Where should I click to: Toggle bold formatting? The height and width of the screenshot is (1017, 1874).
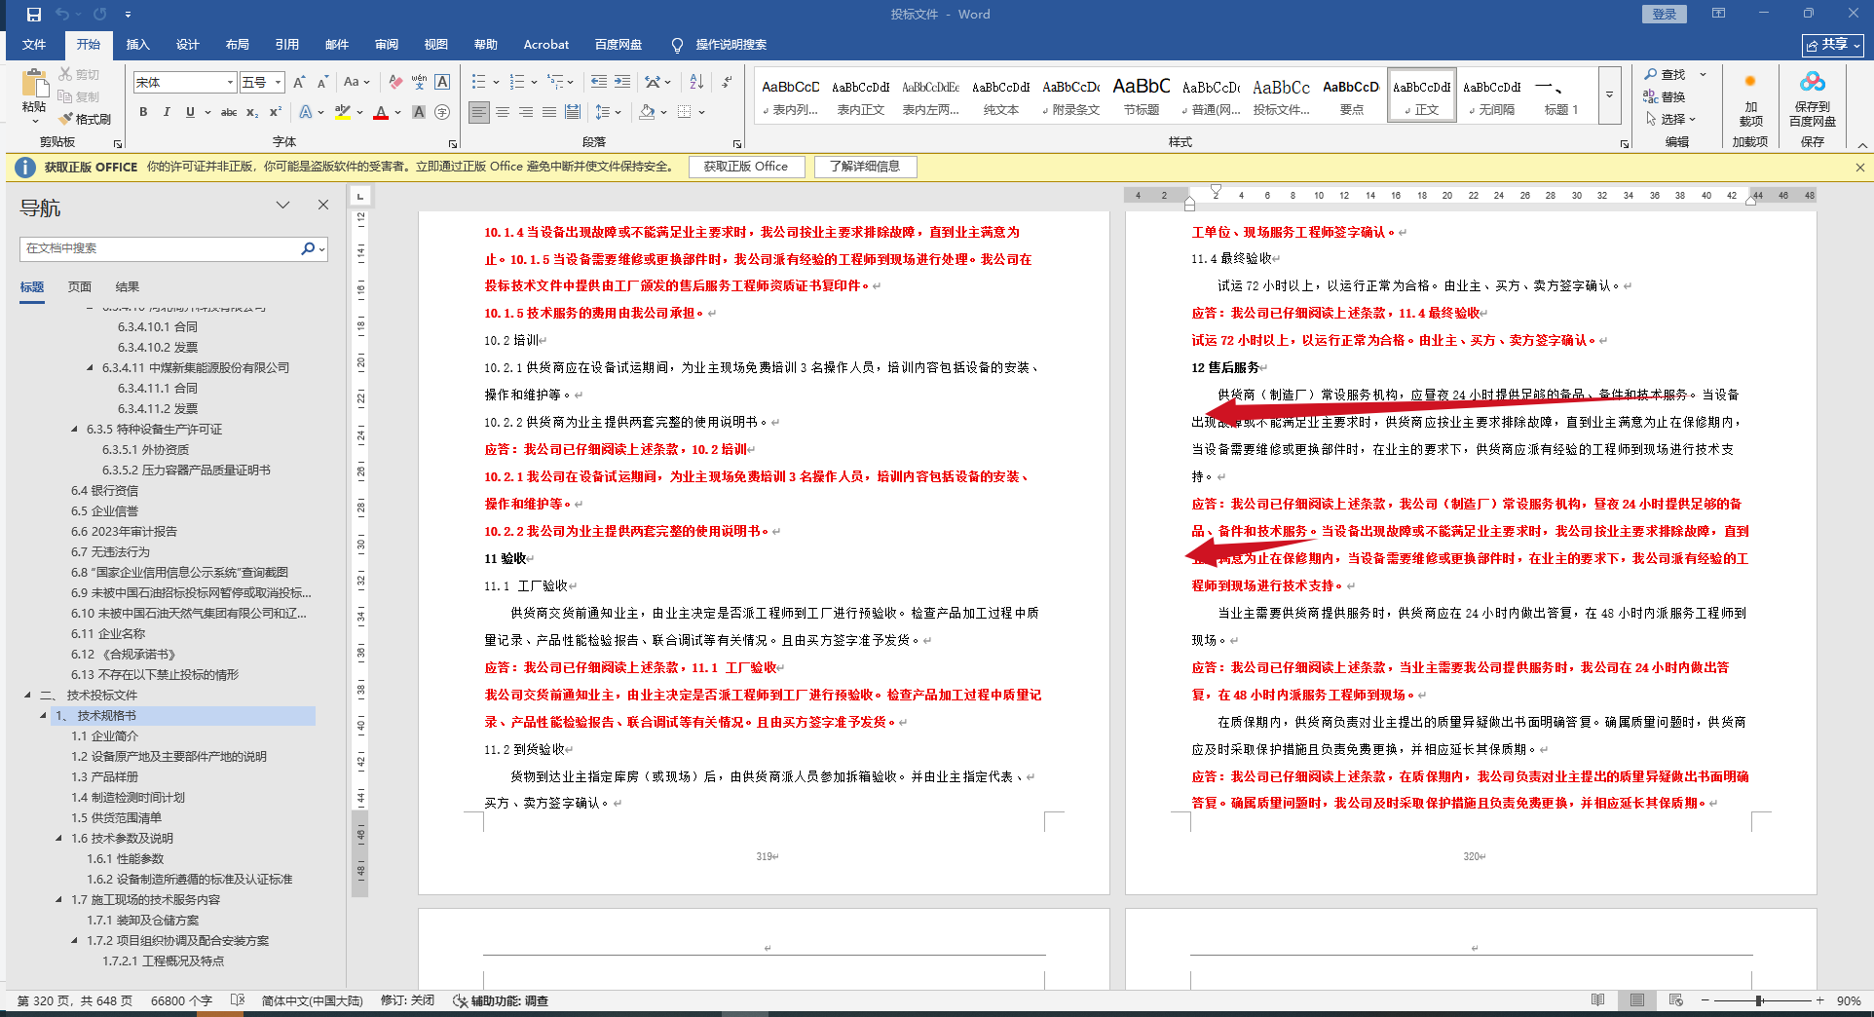[x=143, y=112]
